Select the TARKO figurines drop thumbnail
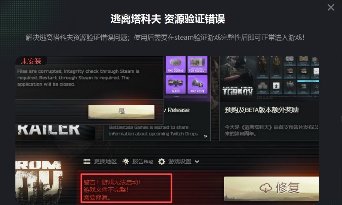 (175, 84)
